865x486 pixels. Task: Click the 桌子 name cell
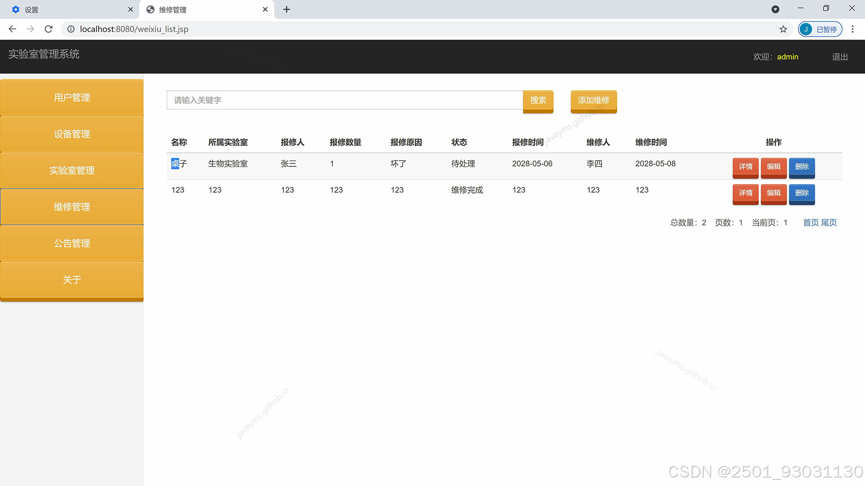179,164
